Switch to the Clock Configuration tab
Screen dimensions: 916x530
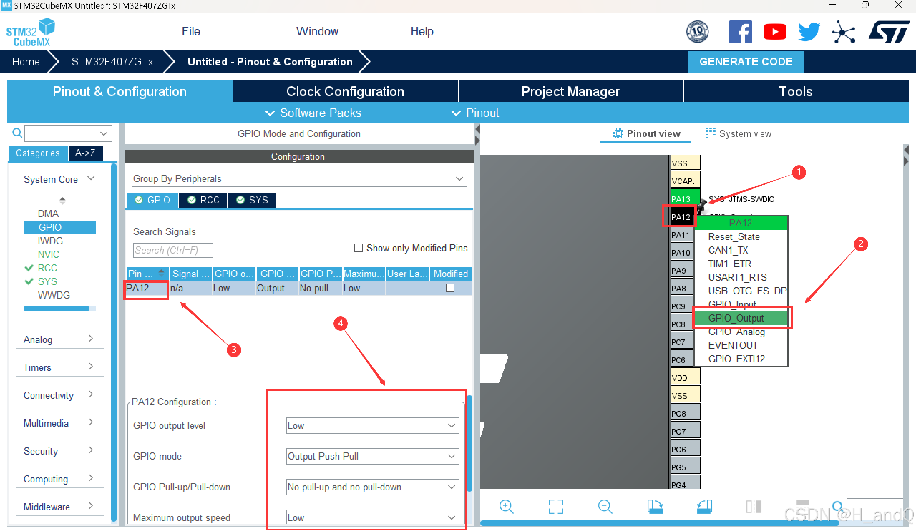pyautogui.click(x=345, y=91)
